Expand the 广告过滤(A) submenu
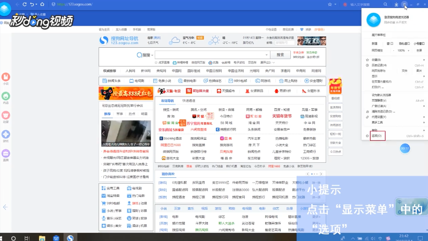 (x=395, y=106)
